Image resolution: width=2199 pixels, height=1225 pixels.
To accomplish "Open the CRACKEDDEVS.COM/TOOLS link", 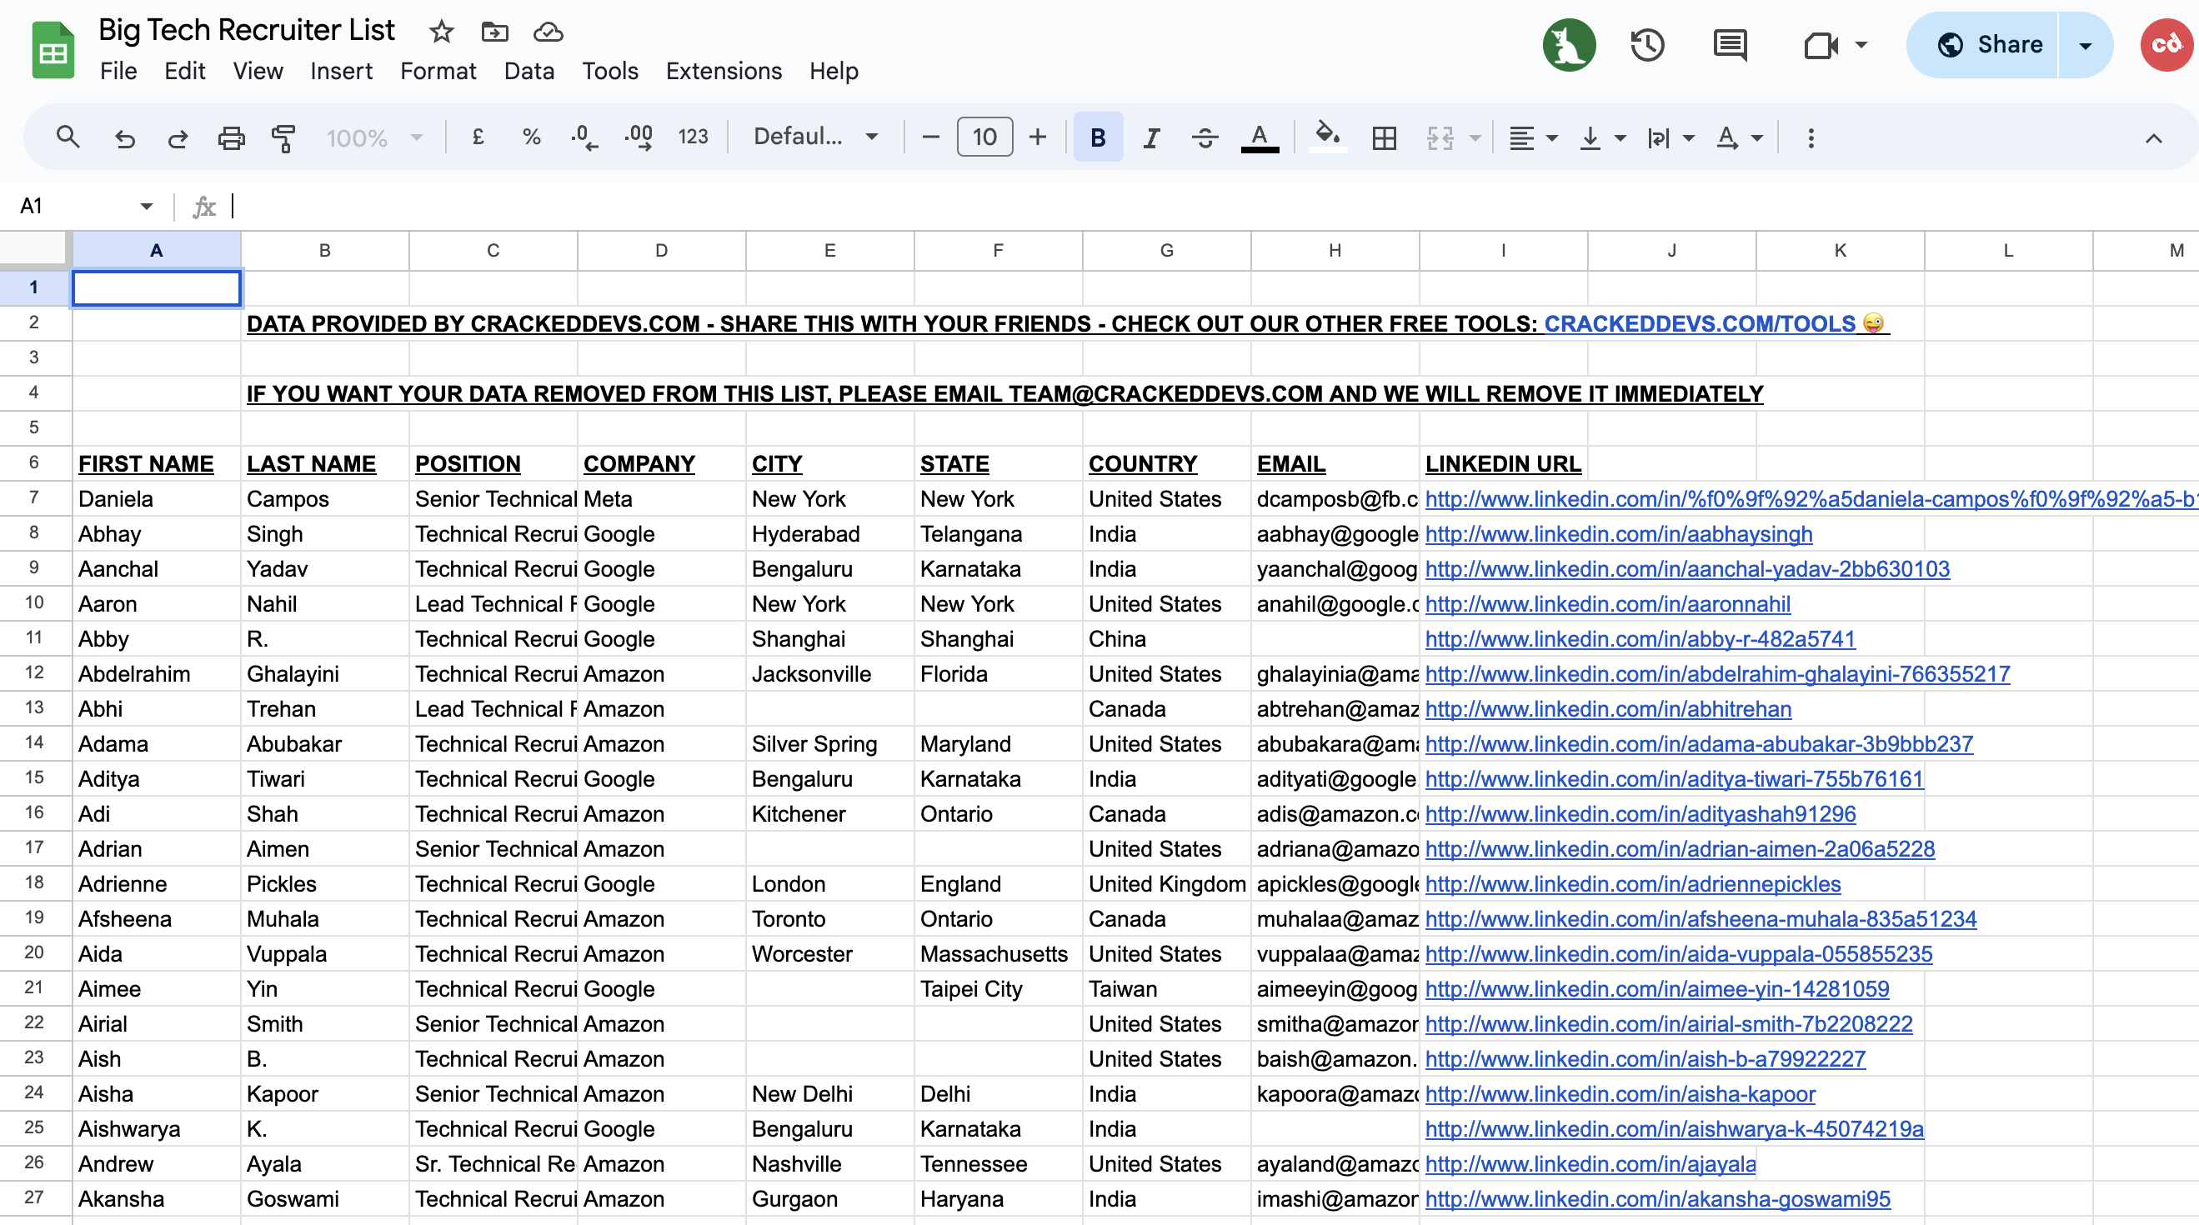I will pos(1699,323).
